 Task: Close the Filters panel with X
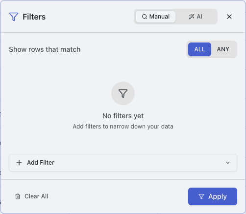pos(229,17)
